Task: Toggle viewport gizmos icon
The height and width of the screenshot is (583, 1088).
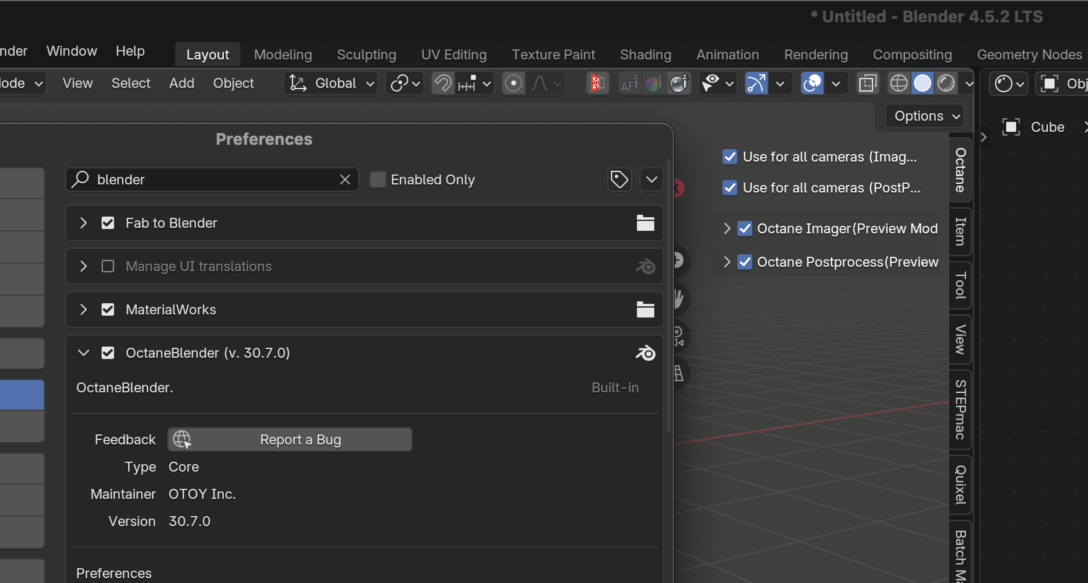Action: (756, 83)
